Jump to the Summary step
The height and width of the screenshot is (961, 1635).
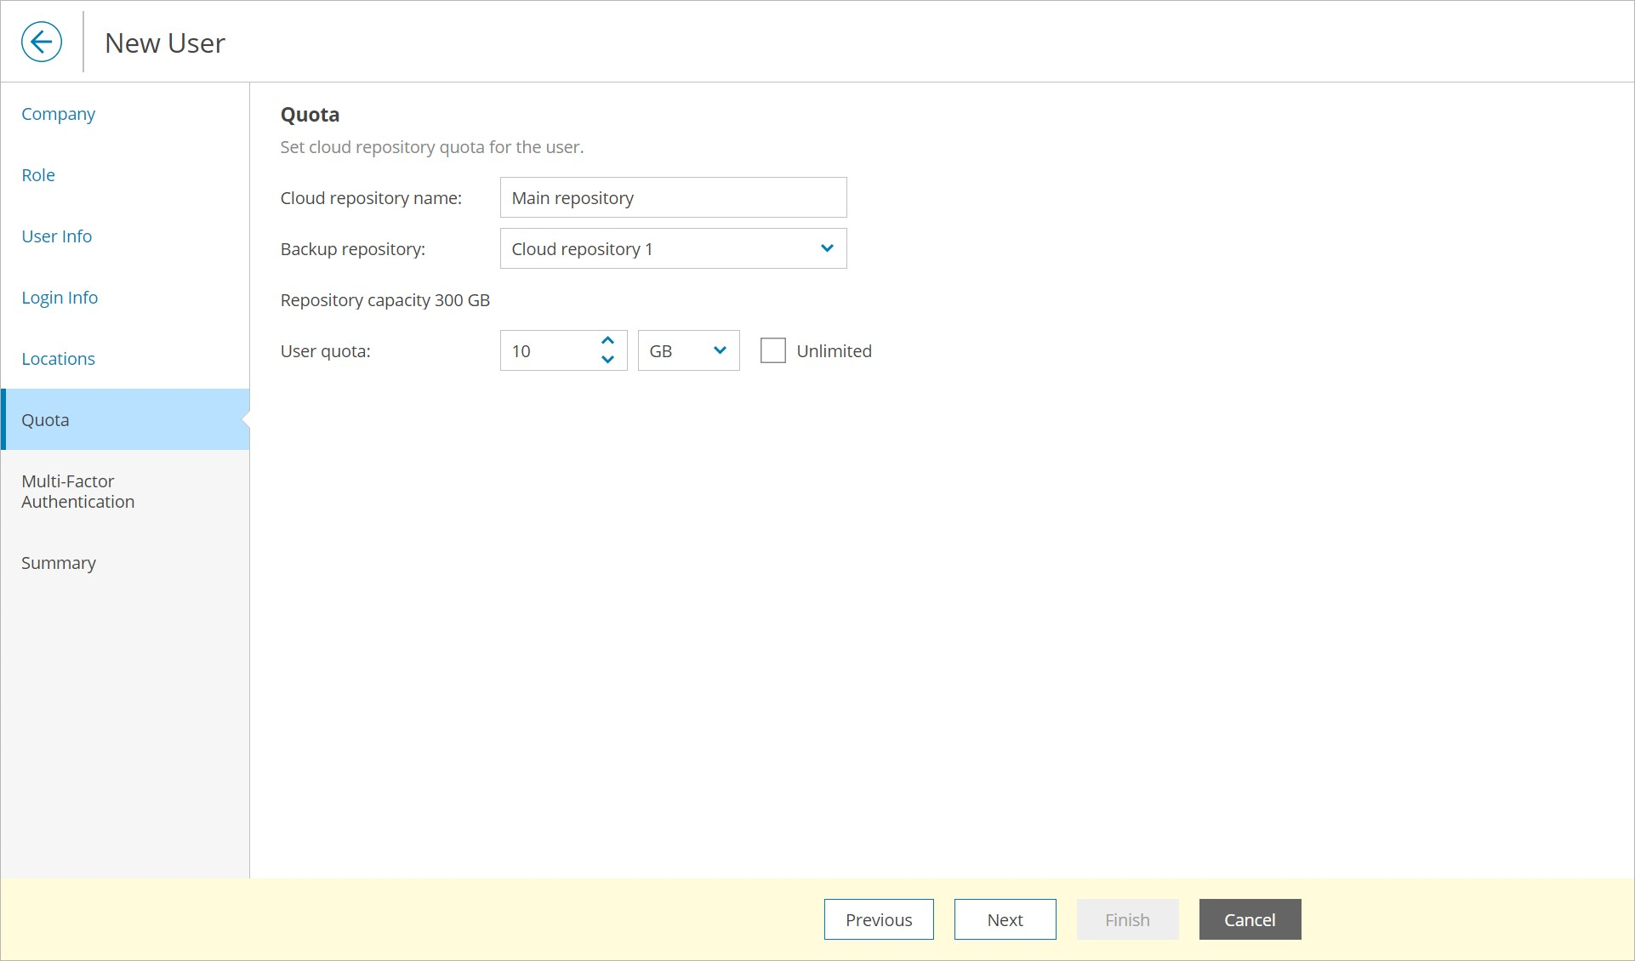(x=59, y=563)
